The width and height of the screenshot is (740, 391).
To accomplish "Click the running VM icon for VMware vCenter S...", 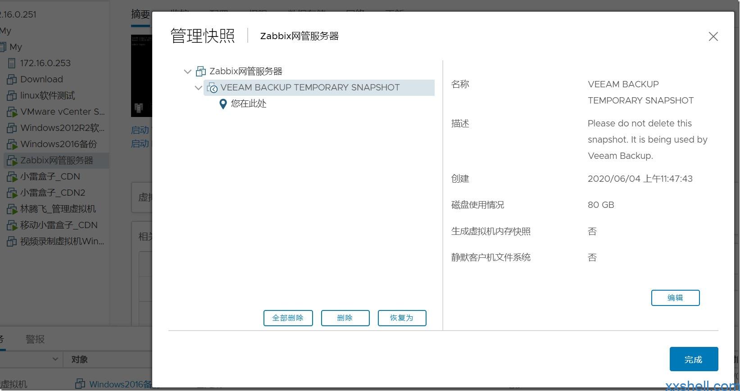I will [12, 112].
